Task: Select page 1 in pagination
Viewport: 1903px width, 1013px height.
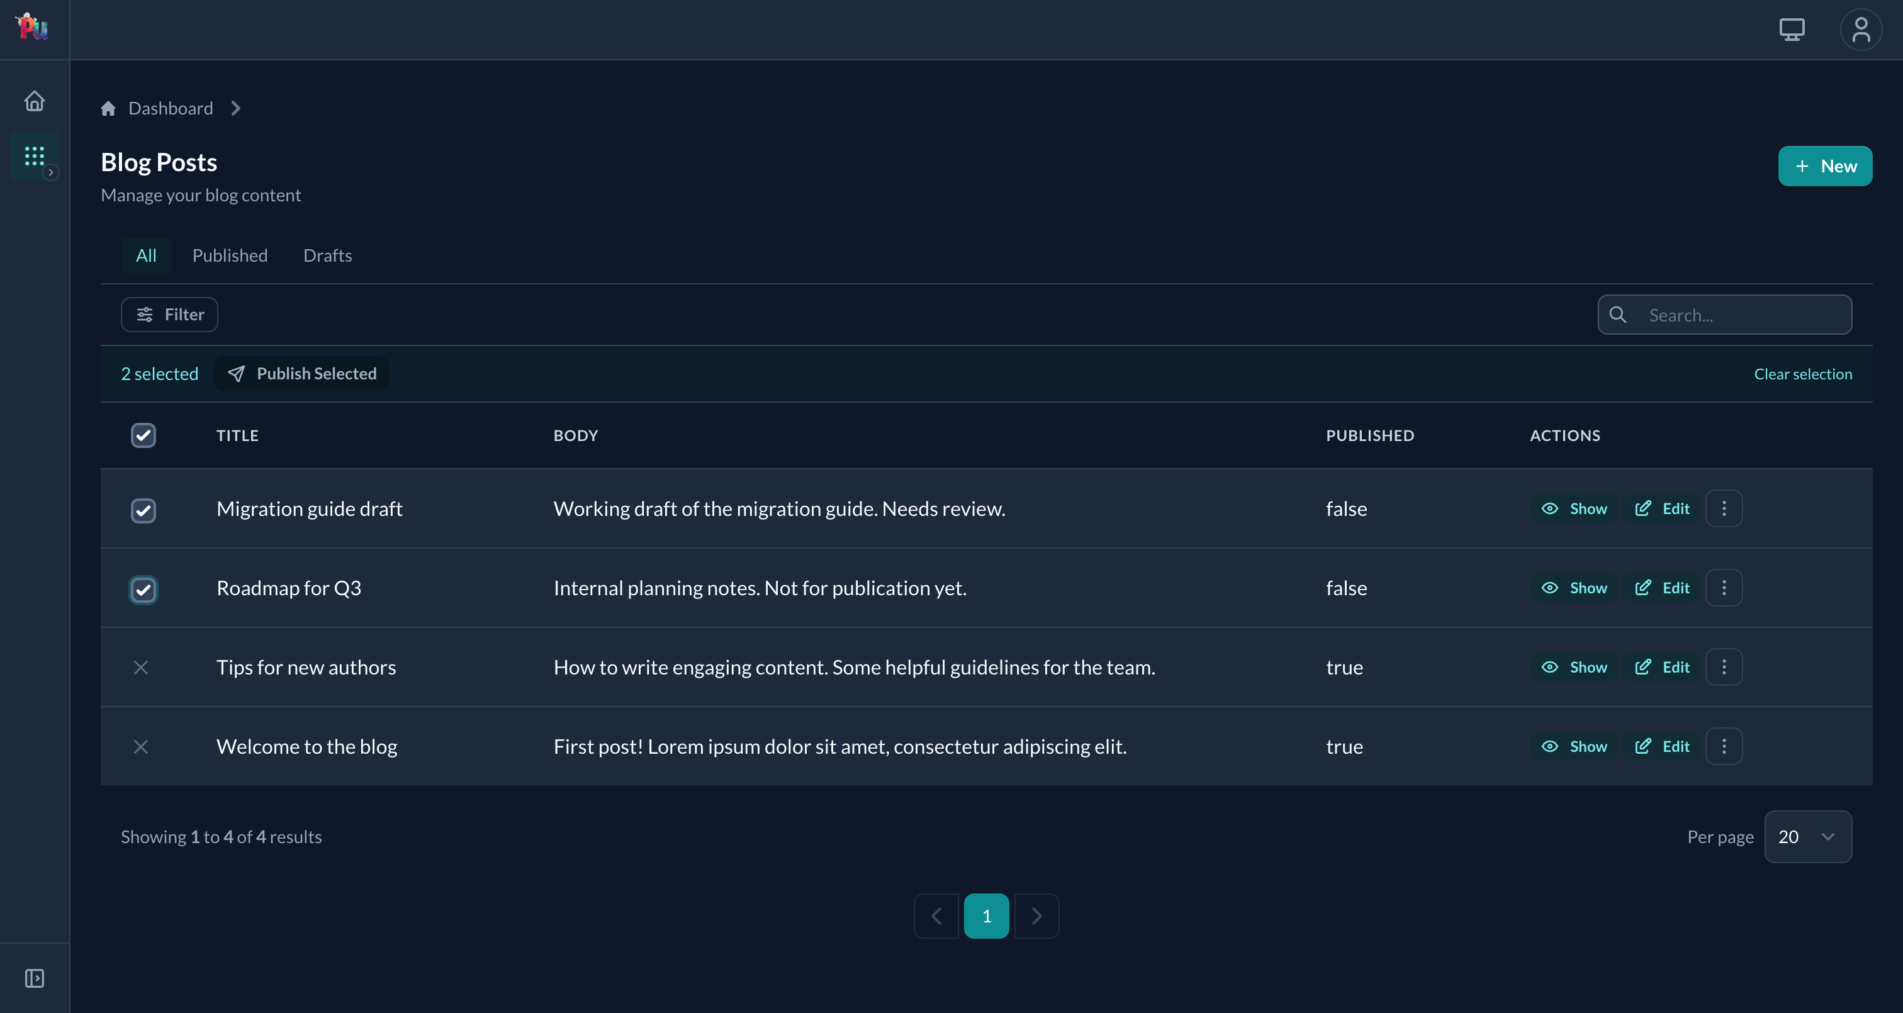Action: [986, 915]
